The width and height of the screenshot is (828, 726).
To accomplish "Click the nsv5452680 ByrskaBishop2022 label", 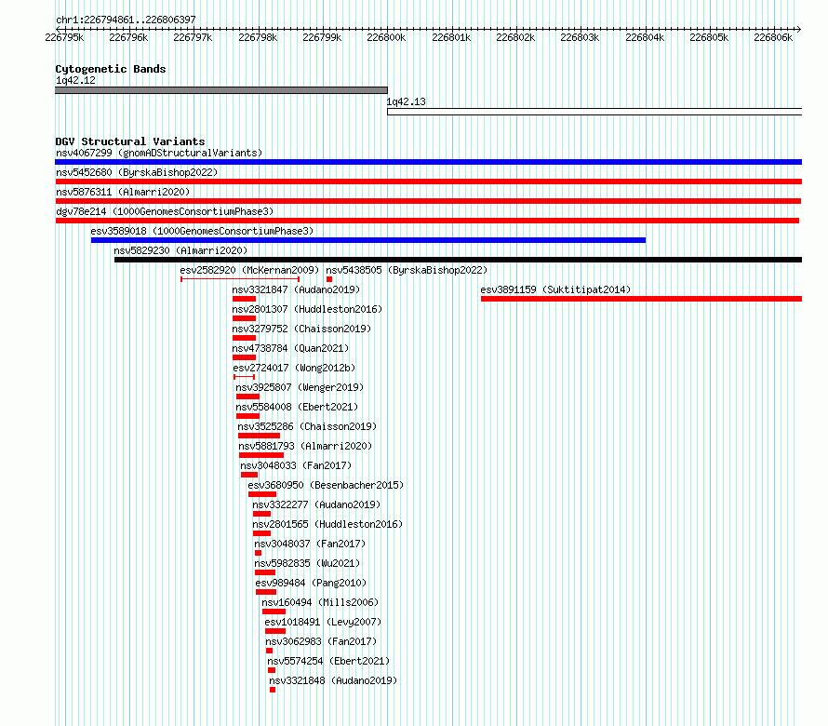I will (x=137, y=172).
